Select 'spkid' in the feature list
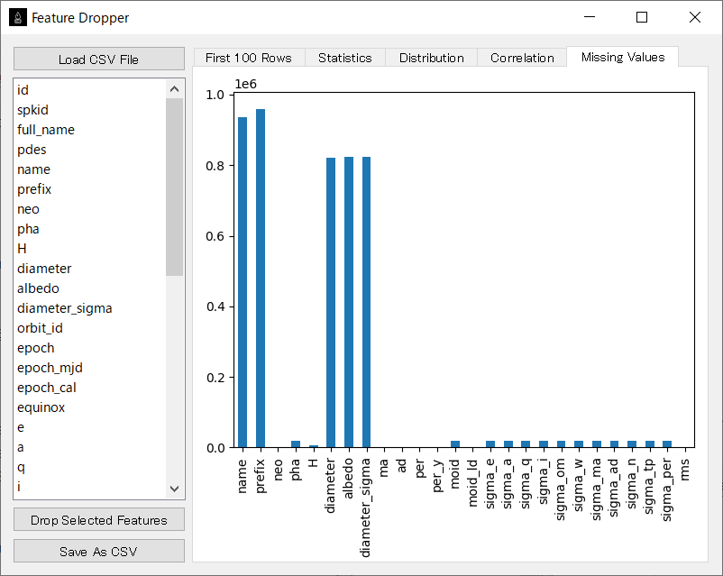The height and width of the screenshot is (576, 723). (x=90, y=110)
